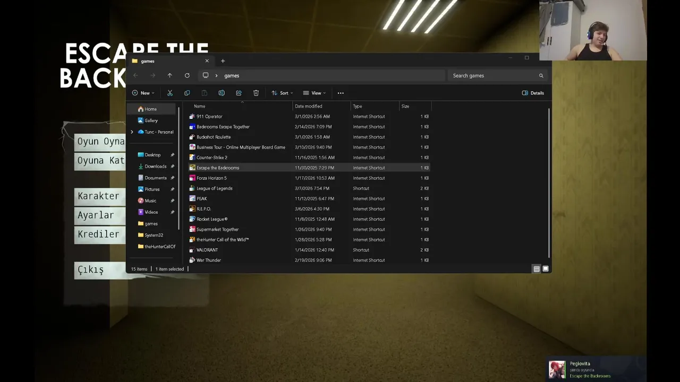
Task: Go up one folder level arrow
Action: pyautogui.click(x=169, y=75)
